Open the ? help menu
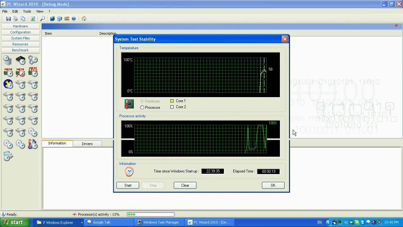 point(49,11)
